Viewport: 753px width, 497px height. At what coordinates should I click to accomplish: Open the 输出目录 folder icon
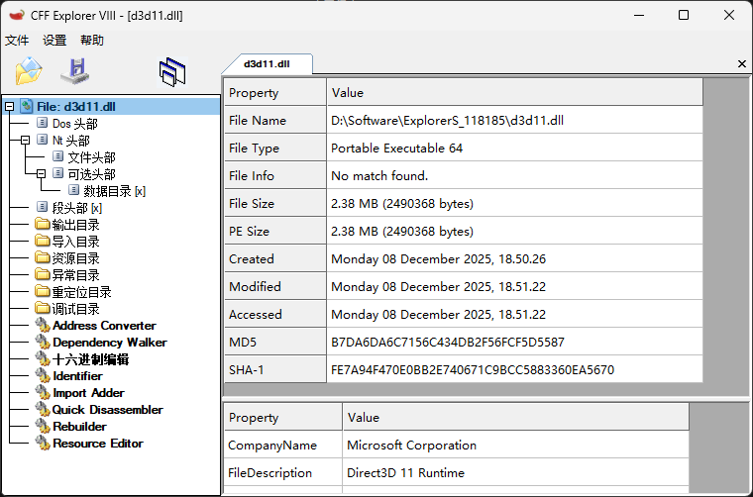pos(43,224)
